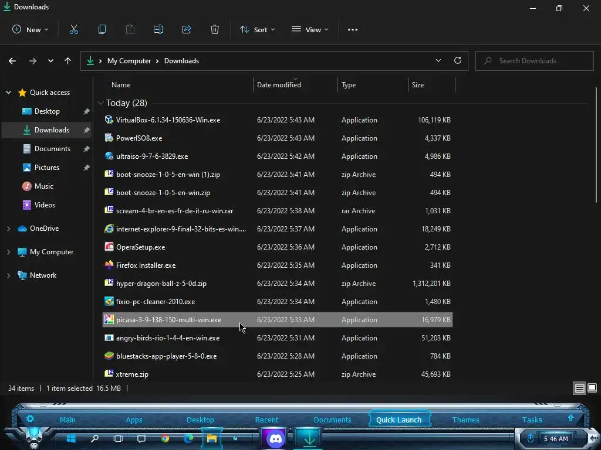
Task: Go up one folder level arrow
Action: pyautogui.click(x=68, y=61)
